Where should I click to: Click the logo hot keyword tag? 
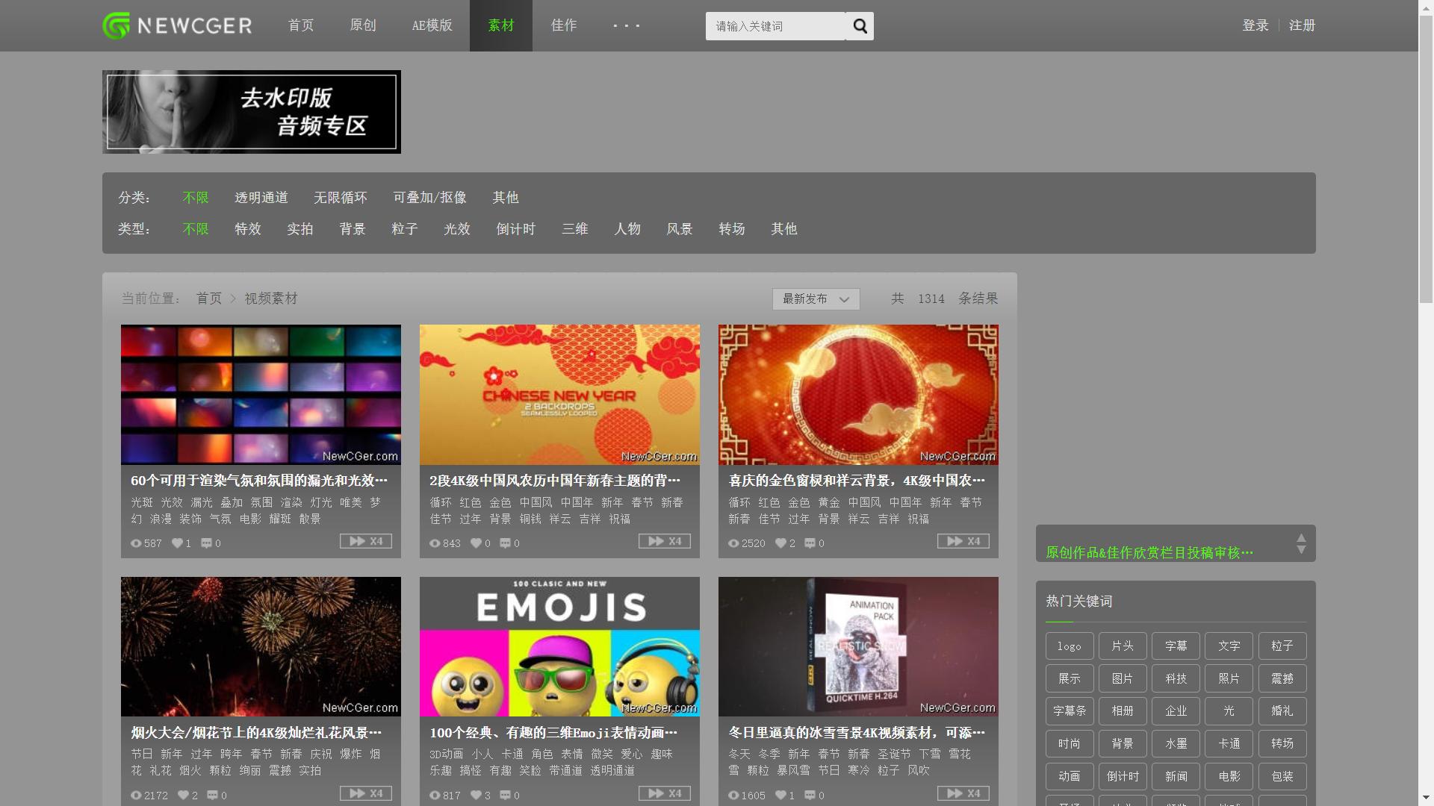click(x=1069, y=646)
